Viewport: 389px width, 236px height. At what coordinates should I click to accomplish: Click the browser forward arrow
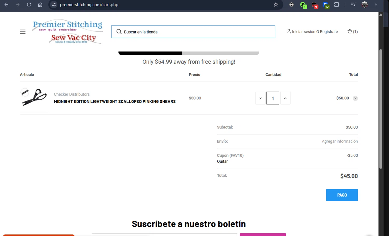[18, 4]
